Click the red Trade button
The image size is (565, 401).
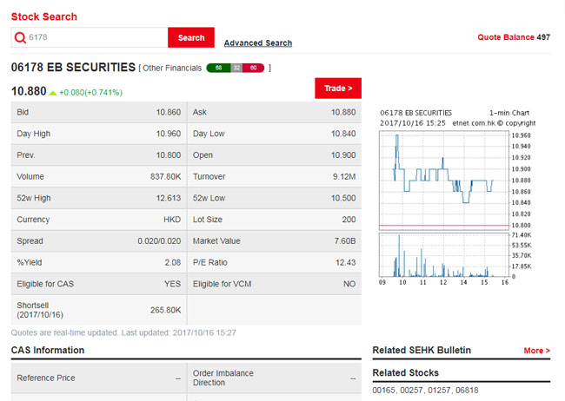click(x=337, y=89)
